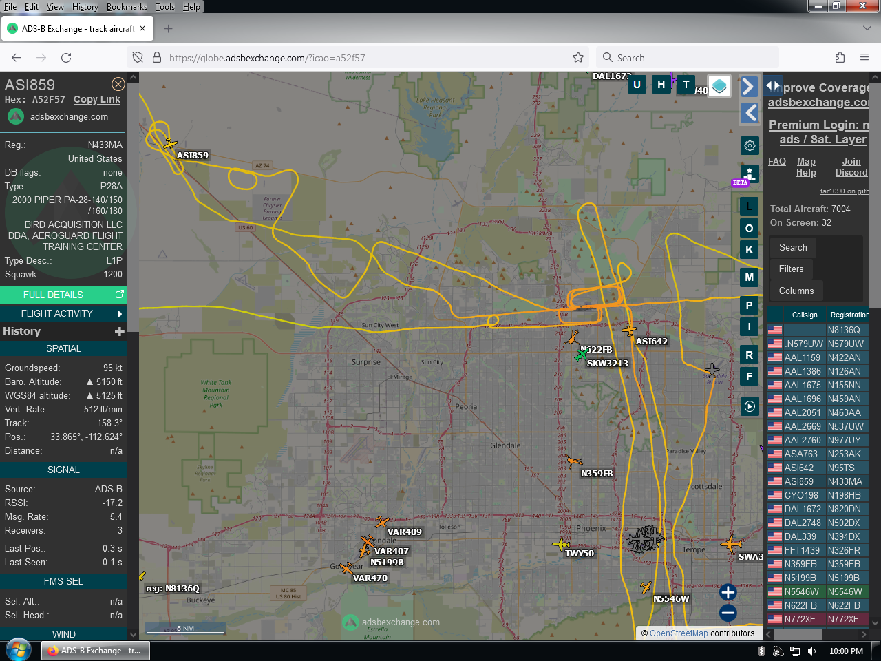Click the volume speaker tray icon
Viewport: 881px width, 661px height.
point(811,651)
